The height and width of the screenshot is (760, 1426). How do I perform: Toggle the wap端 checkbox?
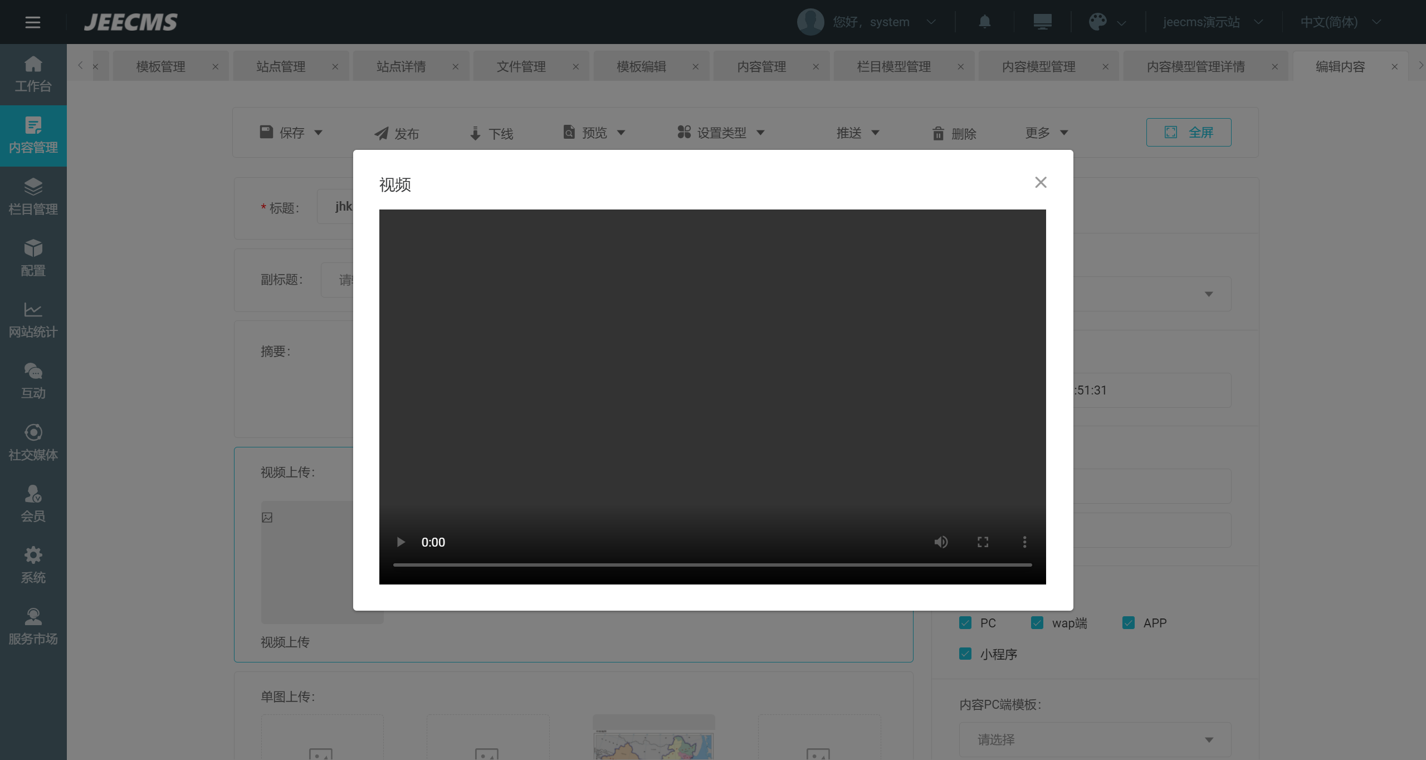coord(1037,623)
